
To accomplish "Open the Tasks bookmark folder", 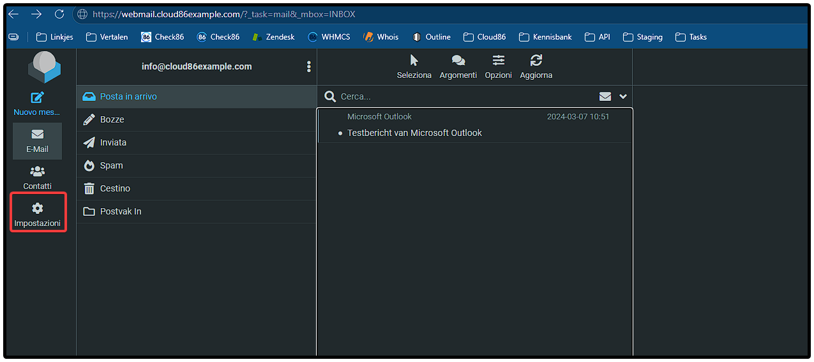I will point(691,37).
